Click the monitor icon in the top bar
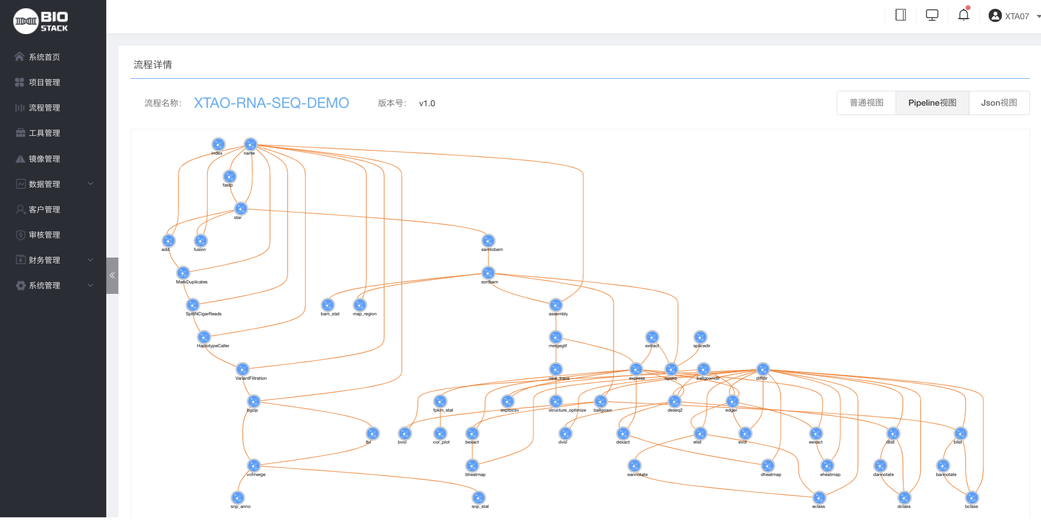The width and height of the screenshot is (1041, 525). click(x=931, y=15)
